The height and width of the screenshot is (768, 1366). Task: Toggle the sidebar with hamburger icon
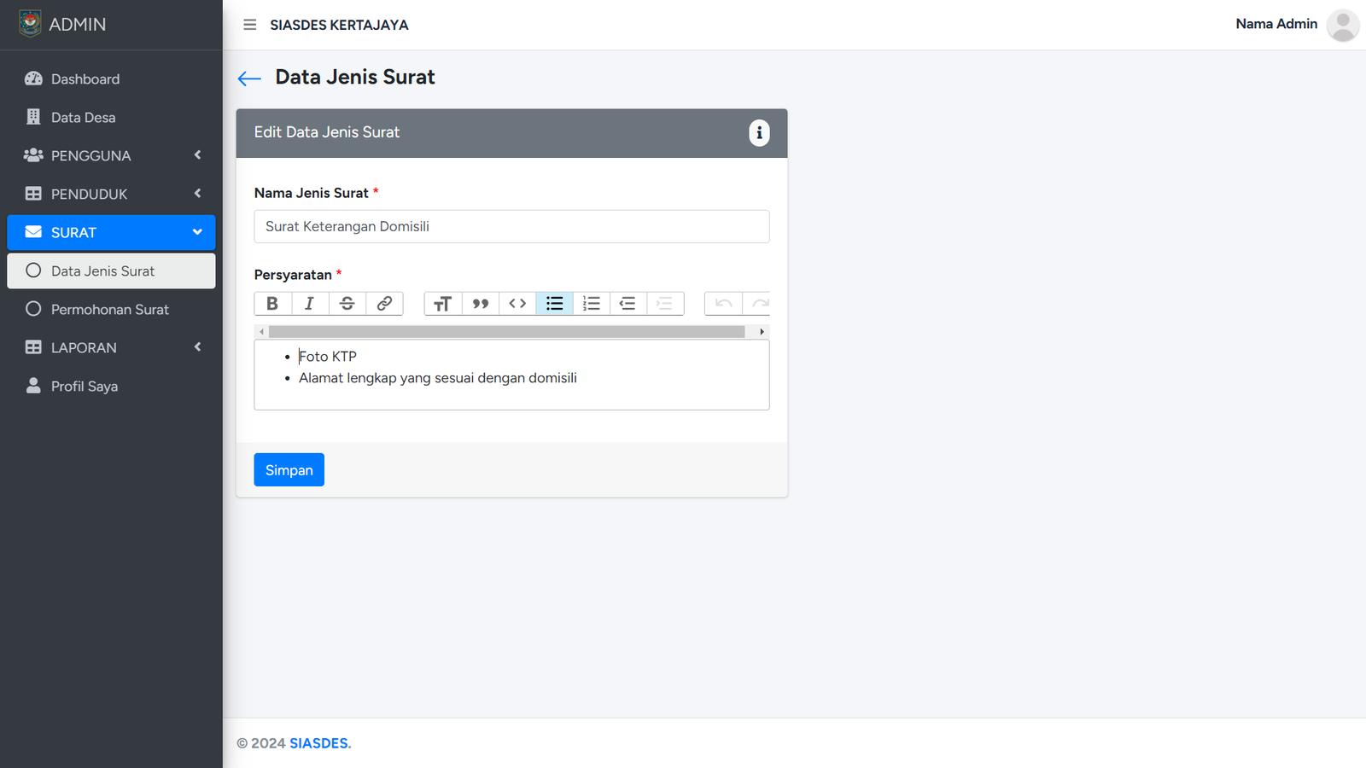pyautogui.click(x=250, y=25)
